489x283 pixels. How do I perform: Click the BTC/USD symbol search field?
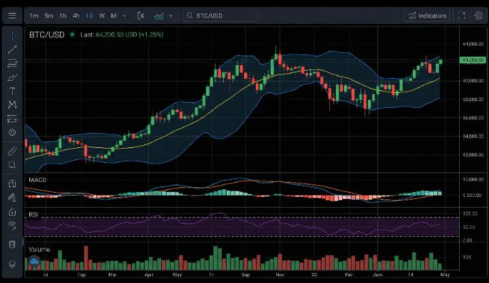point(220,16)
